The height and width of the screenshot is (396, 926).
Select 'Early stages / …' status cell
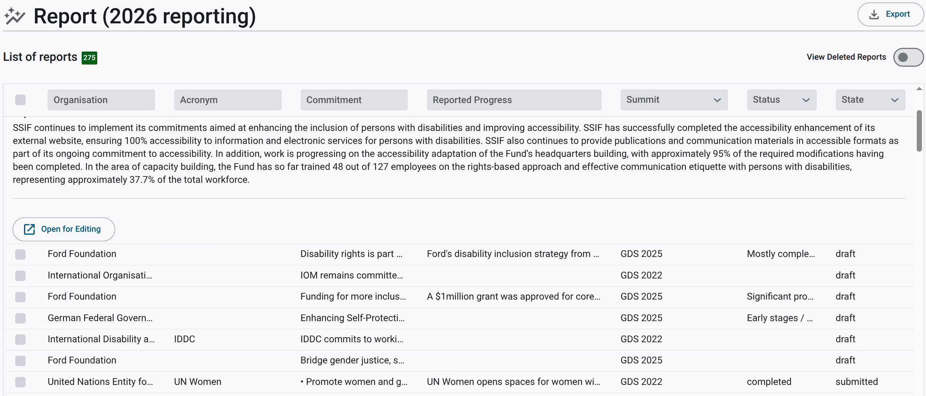pyautogui.click(x=780, y=318)
